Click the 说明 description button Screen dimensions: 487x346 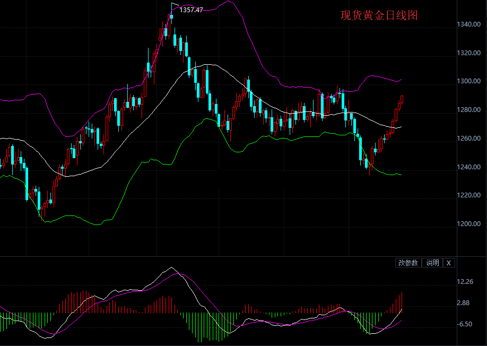click(x=432, y=263)
